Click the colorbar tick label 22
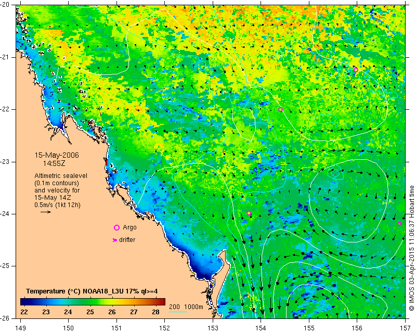The height and width of the screenshot is (333, 416). [24, 312]
